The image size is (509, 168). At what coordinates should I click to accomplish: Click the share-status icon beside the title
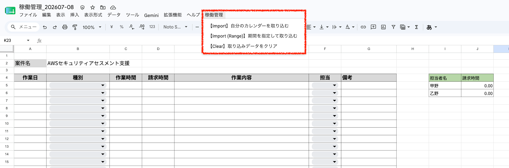(x=82, y=7)
